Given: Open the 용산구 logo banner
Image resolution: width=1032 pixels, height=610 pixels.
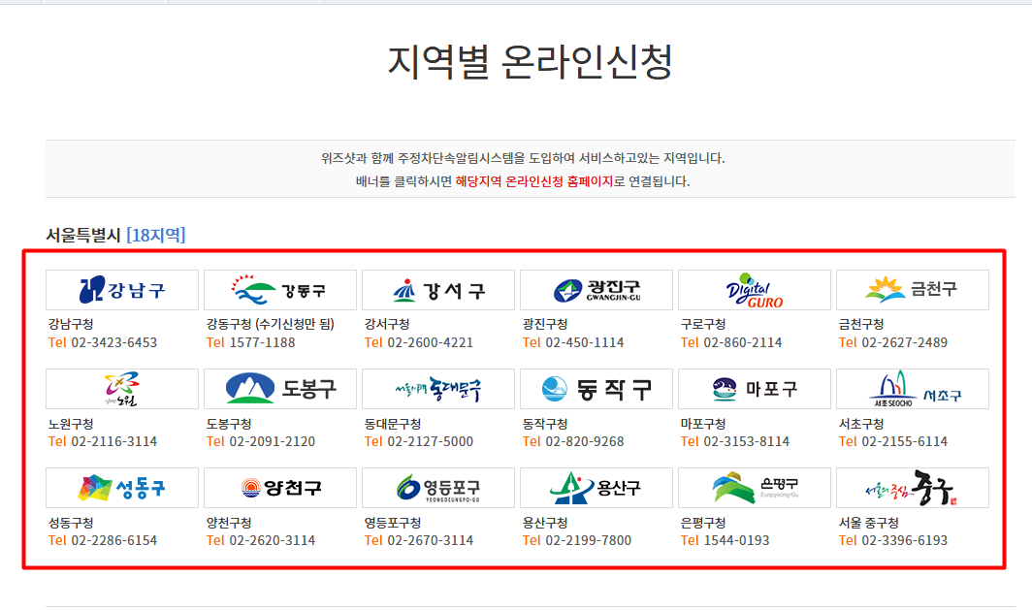Looking at the screenshot, I should point(596,488).
